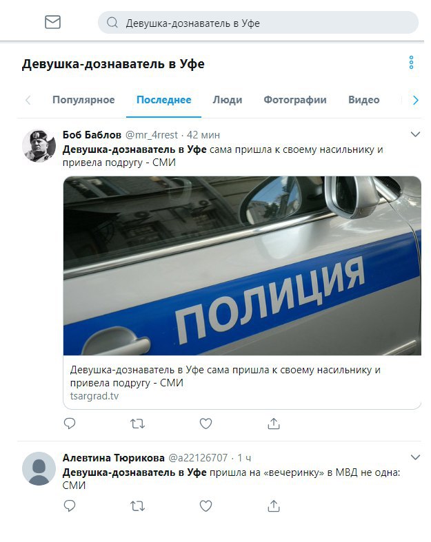
Task: Open the three-dot search options menu
Action: point(411,62)
